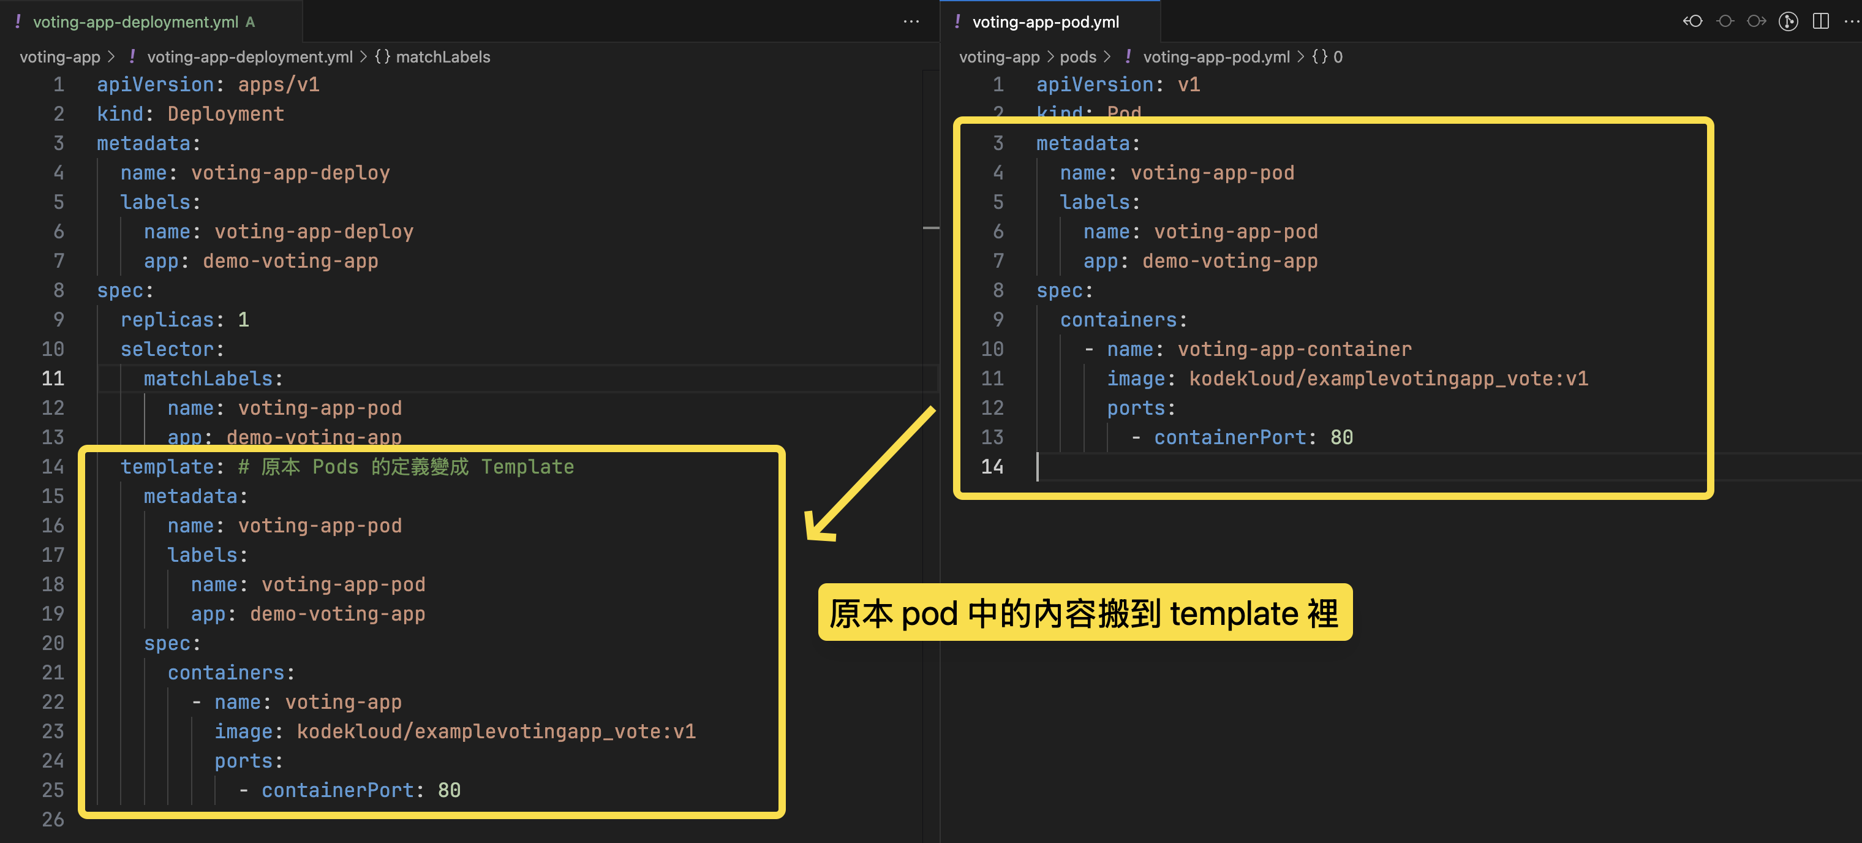Viewport: 1862px width, 843px height.
Task: Click voting-app-pod.yml breadcrumb
Action: point(1216,57)
